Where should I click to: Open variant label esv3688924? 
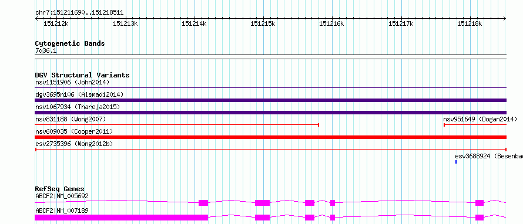point(489,156)
